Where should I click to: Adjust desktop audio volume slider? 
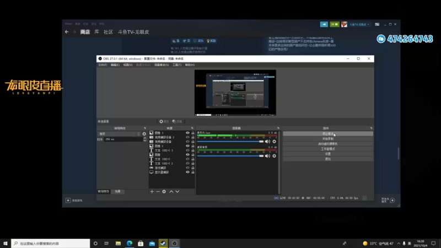coord(230,156)
